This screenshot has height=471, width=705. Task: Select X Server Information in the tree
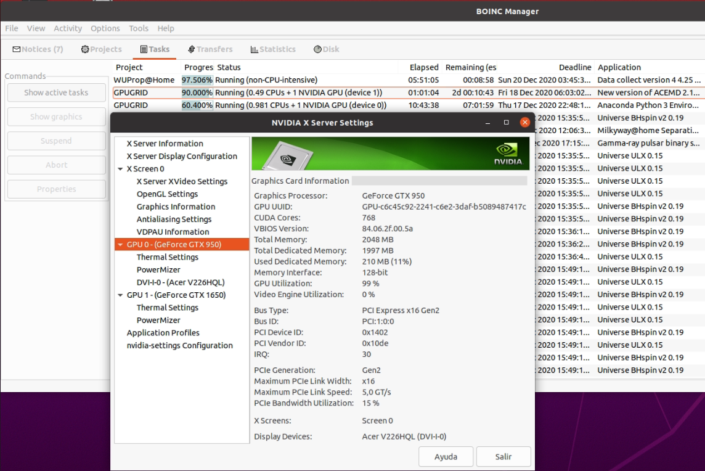click(165, 144)
